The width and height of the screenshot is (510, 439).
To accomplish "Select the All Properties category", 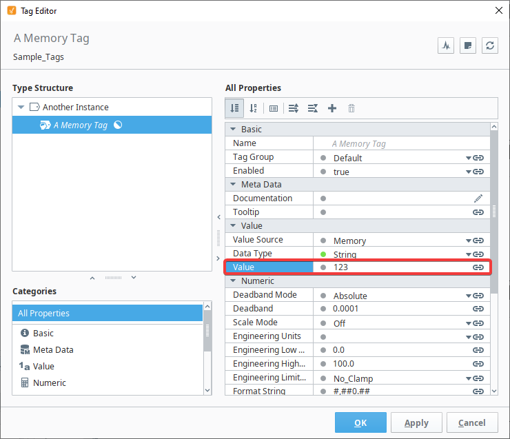I will (108, 313).
